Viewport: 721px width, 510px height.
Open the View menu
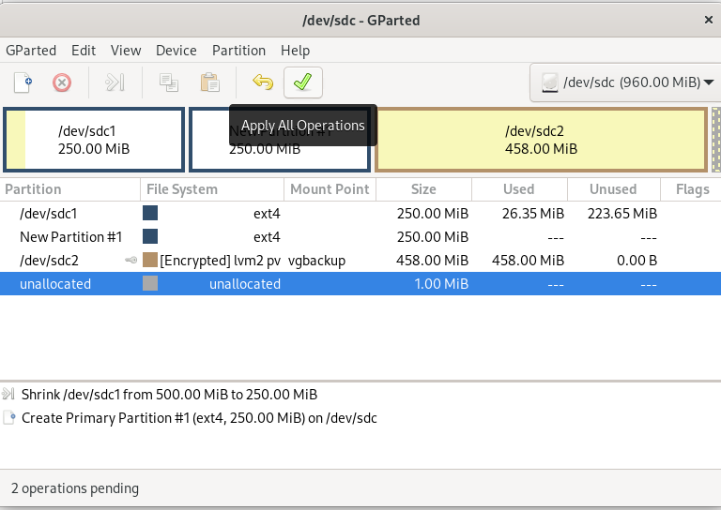(x=126, y=51)
